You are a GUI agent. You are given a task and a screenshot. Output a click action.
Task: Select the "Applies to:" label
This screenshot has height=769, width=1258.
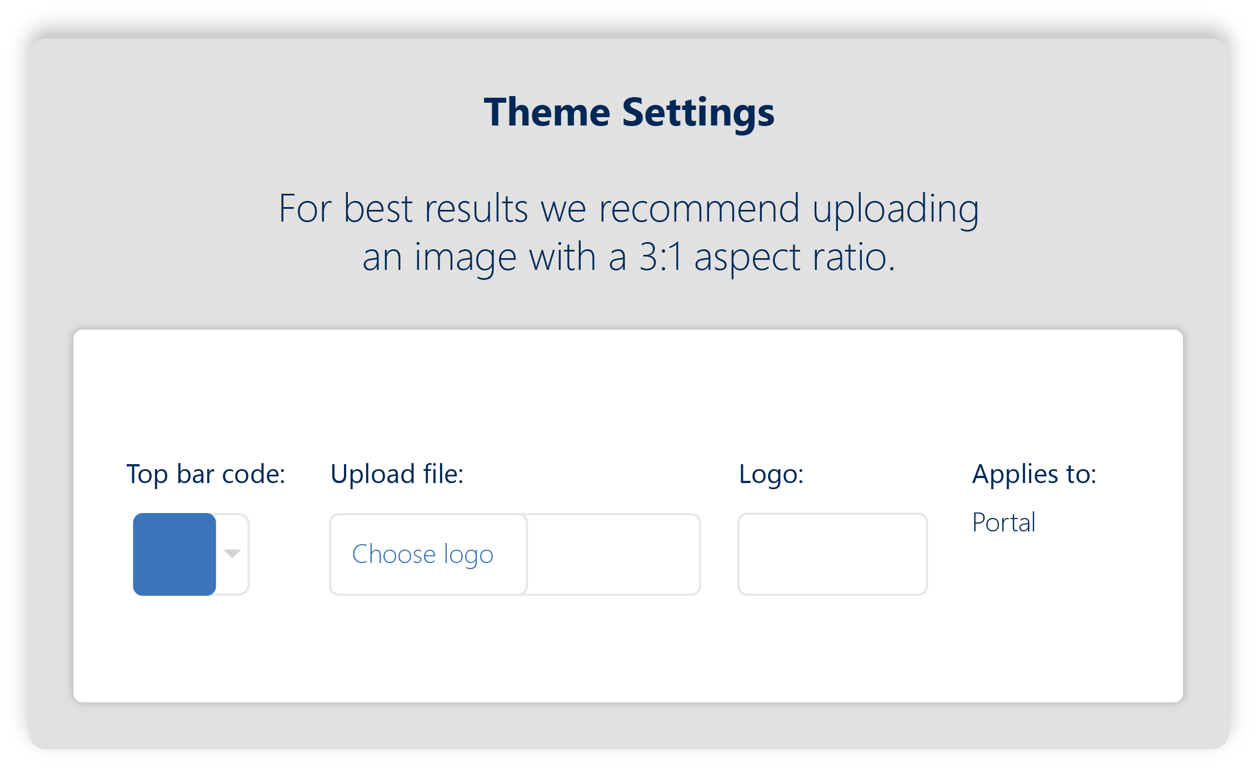[1034, 474]
